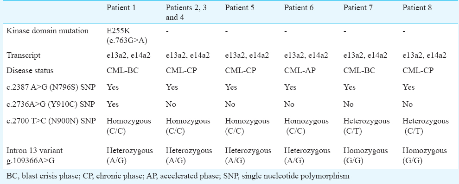The width and height of the screenshot is (459, 184).
Task: Select the Disease status row label
Action: click(x=30, y=71)
